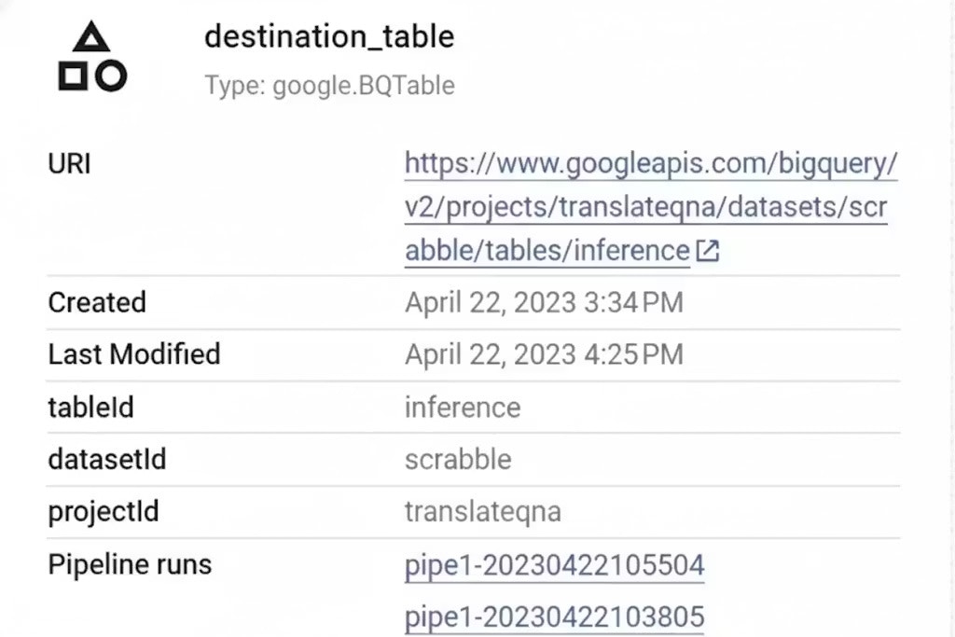955x637 pixels.
Task: Open the external link icon beside the URI
Action: (x=709, y=250)
